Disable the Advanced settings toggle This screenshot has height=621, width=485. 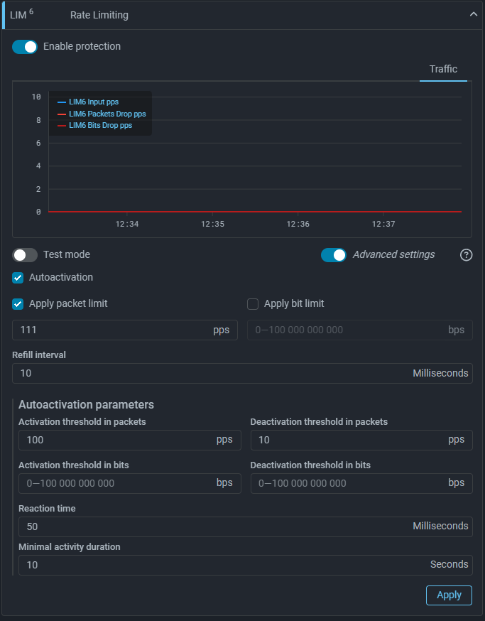[334, 255]
